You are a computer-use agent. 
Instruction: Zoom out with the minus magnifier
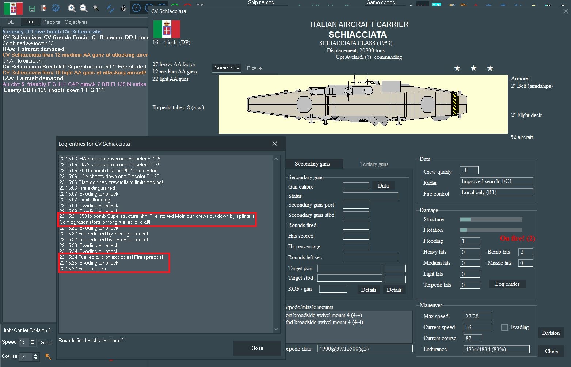[84, 8]
